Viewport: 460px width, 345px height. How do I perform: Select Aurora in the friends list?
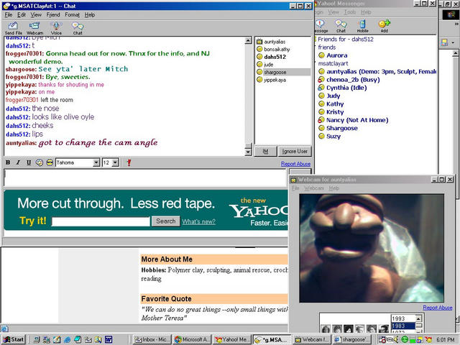click(x=333, y=55)
